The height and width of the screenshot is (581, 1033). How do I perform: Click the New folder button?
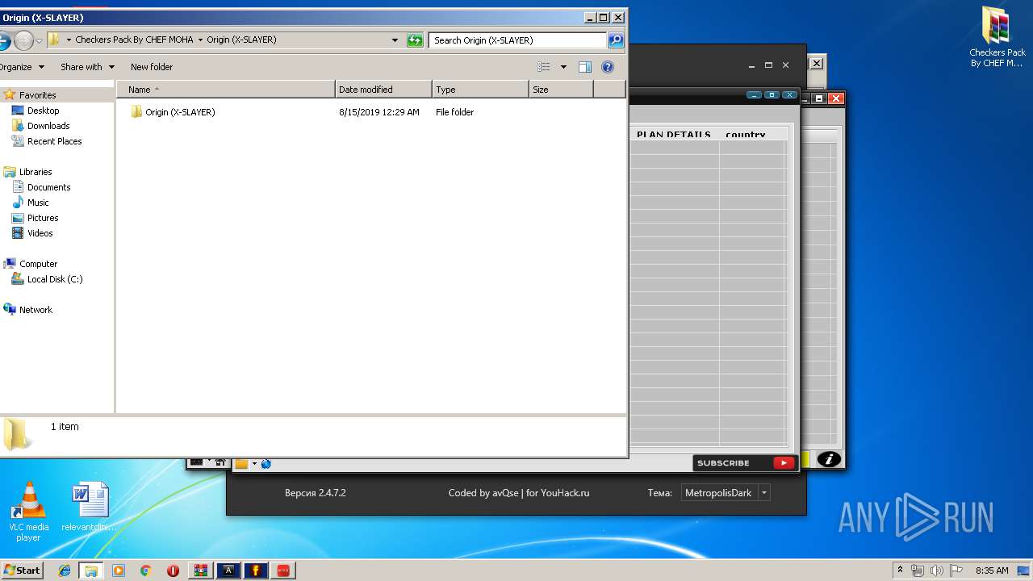click(x=152, y=67)
